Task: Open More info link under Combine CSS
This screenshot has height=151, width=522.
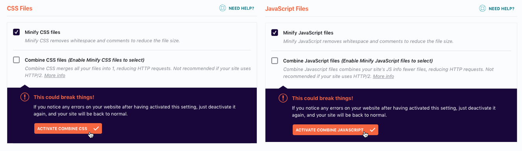Action: coord(55,75)
